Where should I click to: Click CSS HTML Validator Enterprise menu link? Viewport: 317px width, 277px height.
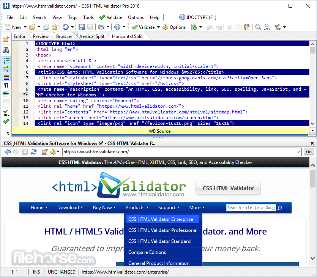pyautogui.click(x=162, y=219)
